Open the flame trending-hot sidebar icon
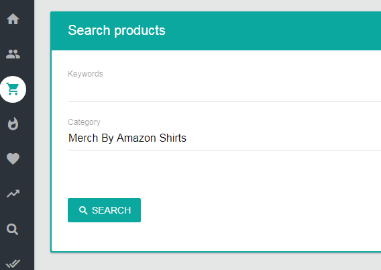Image resolution: width=381 pixels, height=270 pixels. tap(13, 124)
